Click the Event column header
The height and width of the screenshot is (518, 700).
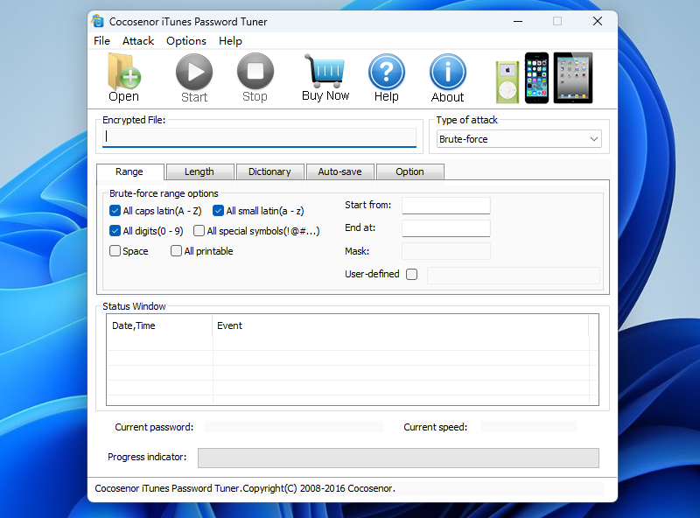401,325
